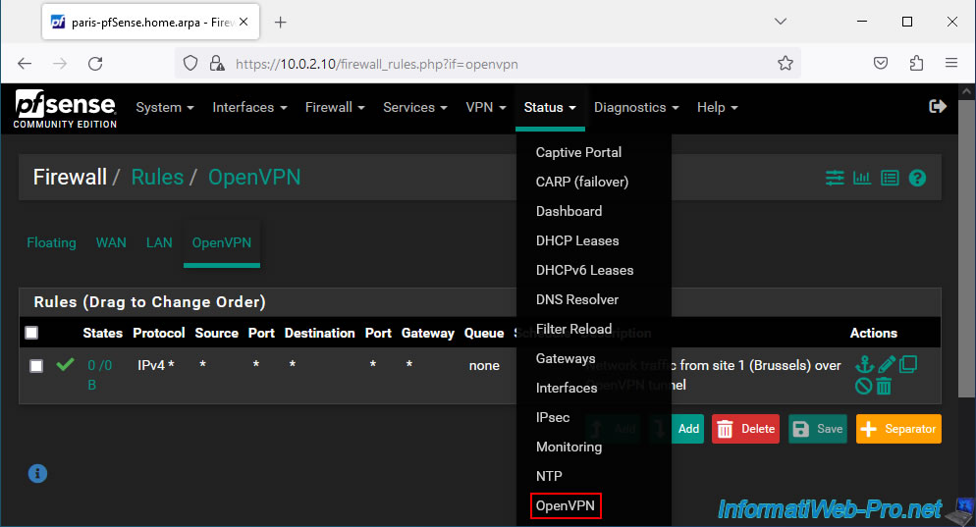Viewport: 976px width, 527px height.
Task: Click the logout icon in navbar
Action: (x=938, y=106)
